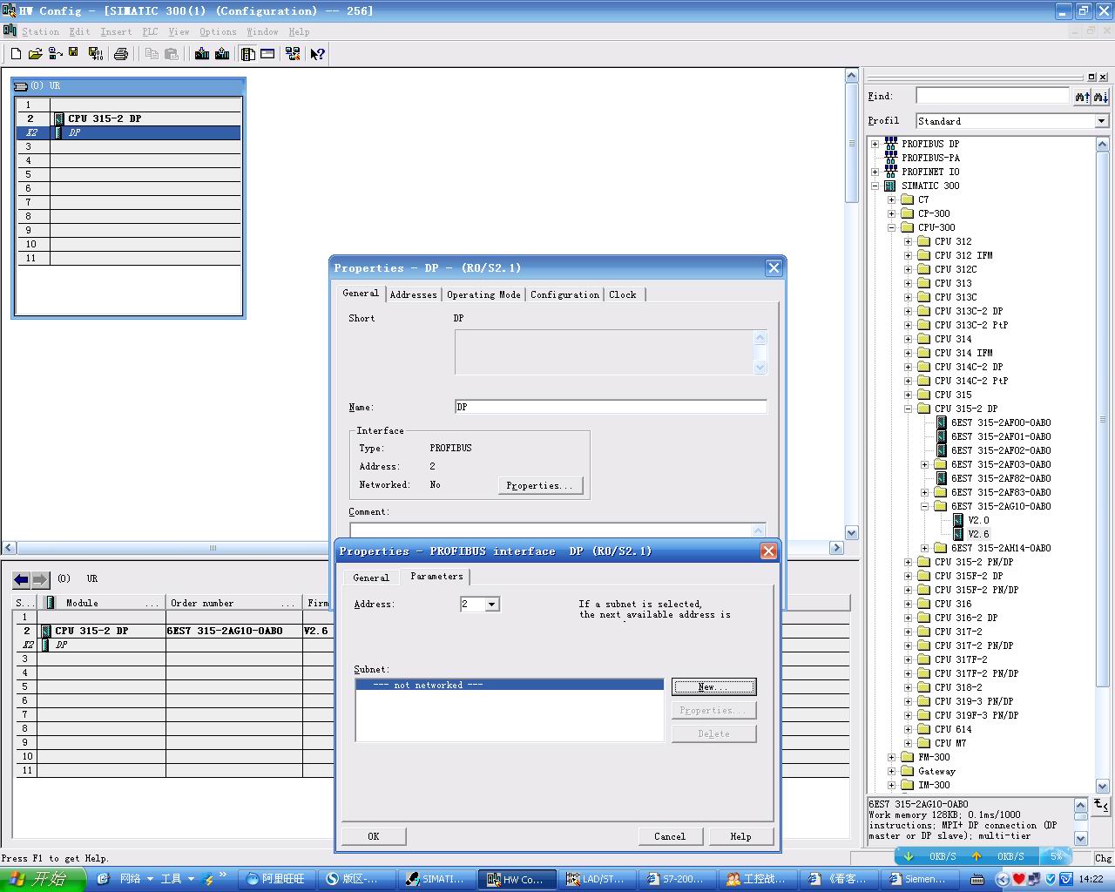Screen dimensions: 1115x892
Task: Select 6ES7 315-2AF03-0AB0 in catalog
Action: click(x=1001, y=464)
